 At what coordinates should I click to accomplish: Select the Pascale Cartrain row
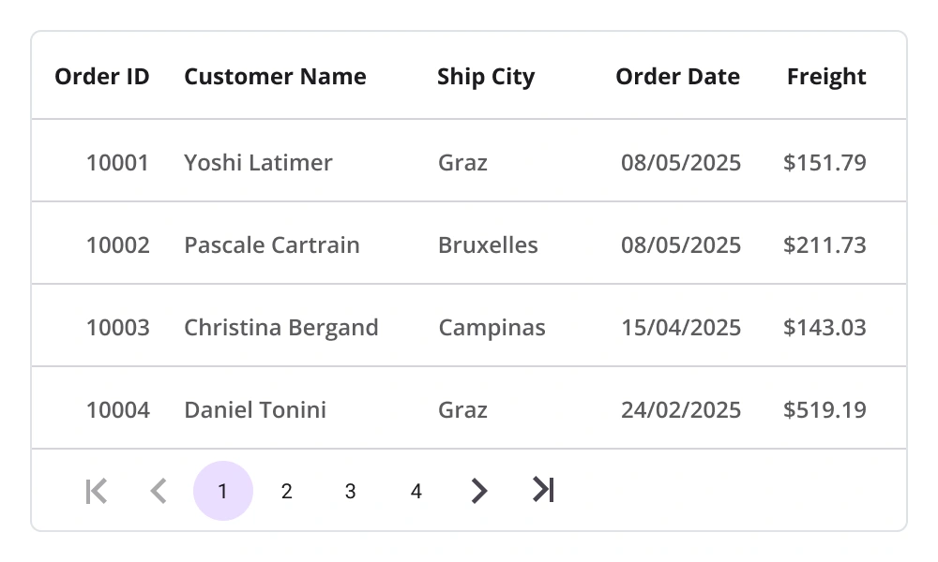point(272,245)
